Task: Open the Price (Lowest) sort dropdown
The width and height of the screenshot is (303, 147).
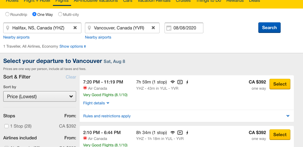Action: pos(40,96)
